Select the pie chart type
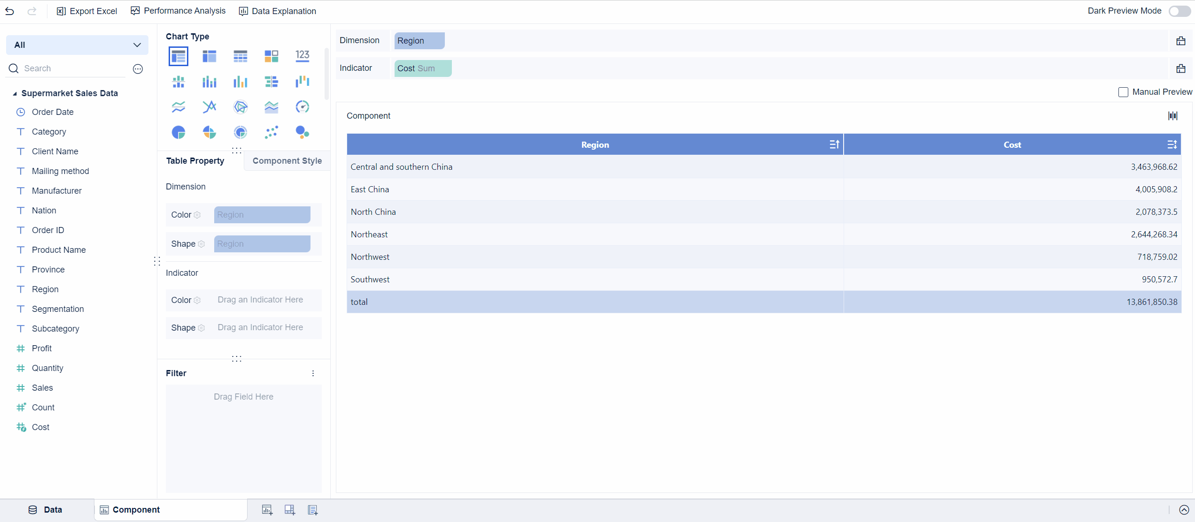Screen dimensions: 1195x522 (178, 132)
